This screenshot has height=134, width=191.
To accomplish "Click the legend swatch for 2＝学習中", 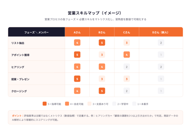I will (x=114, y=104).
